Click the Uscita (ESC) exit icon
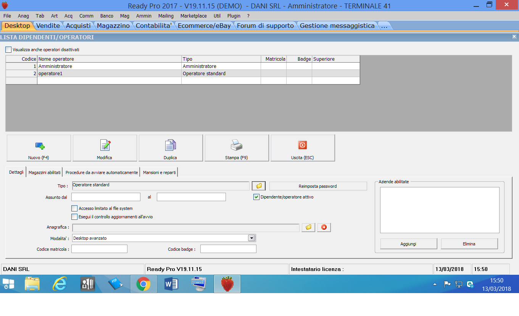This screenshot has height=316, width=519. pos(303,145)
